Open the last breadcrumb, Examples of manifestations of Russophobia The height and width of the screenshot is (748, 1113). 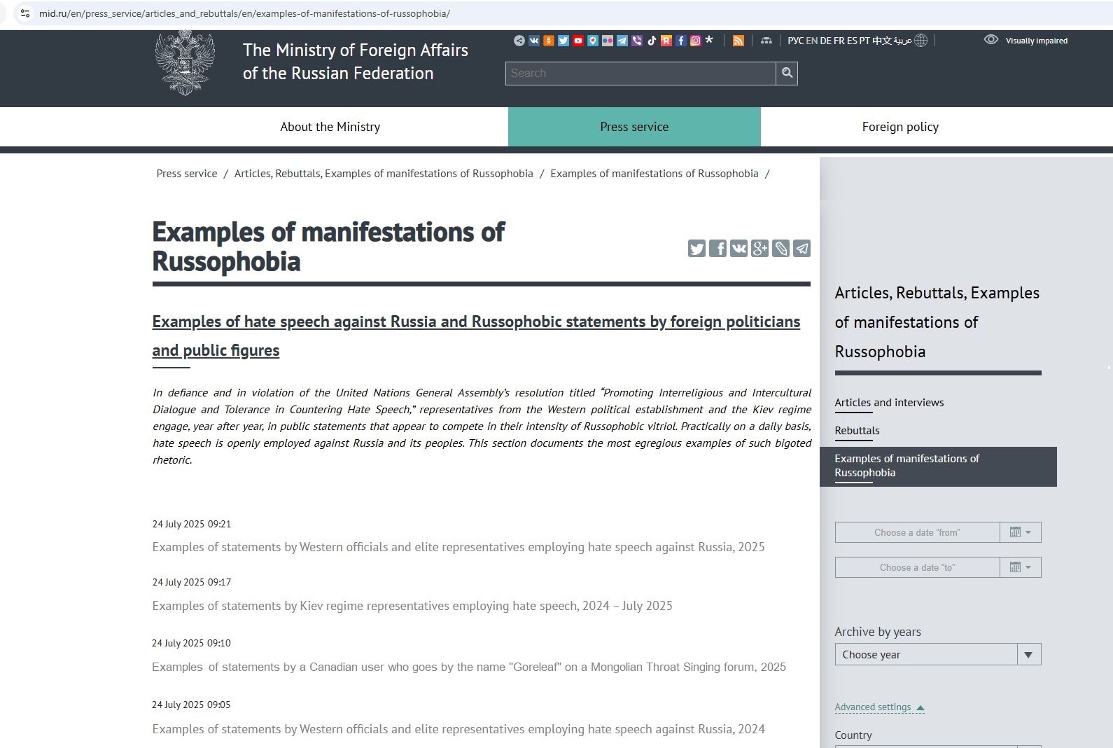tap(654, 174)
